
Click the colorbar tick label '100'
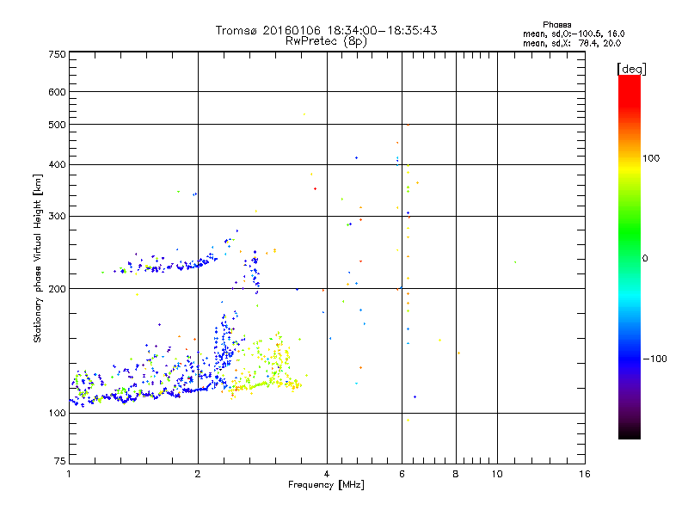651,158
